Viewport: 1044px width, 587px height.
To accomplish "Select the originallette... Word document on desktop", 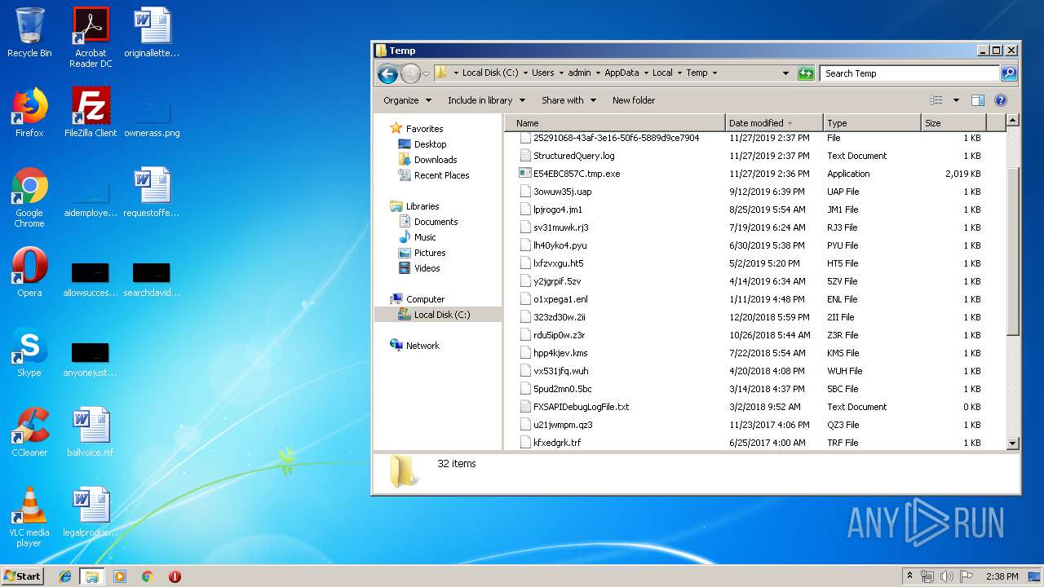I will click(x=152, y=33).
